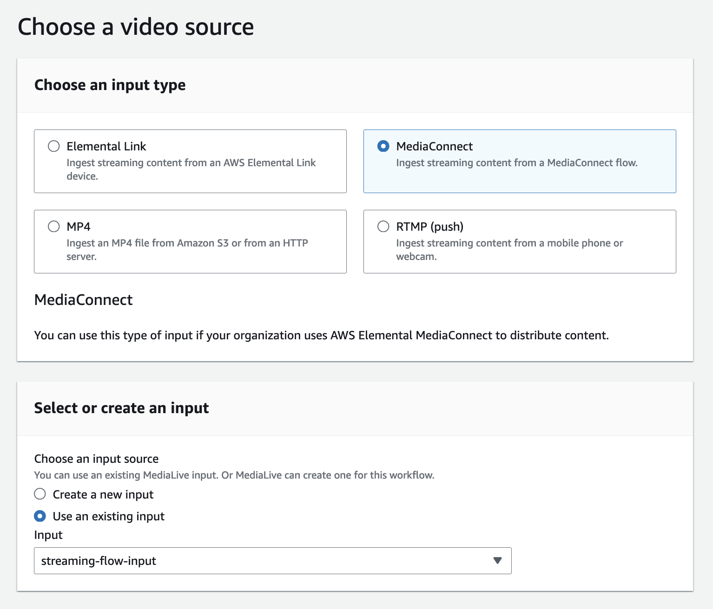Click the streaming-flow-input combo box text

pyautogui.click(x=99, y=561)
